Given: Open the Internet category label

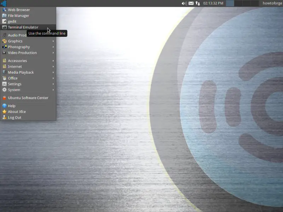Looking at the screenshot, I should click(15, 67).
